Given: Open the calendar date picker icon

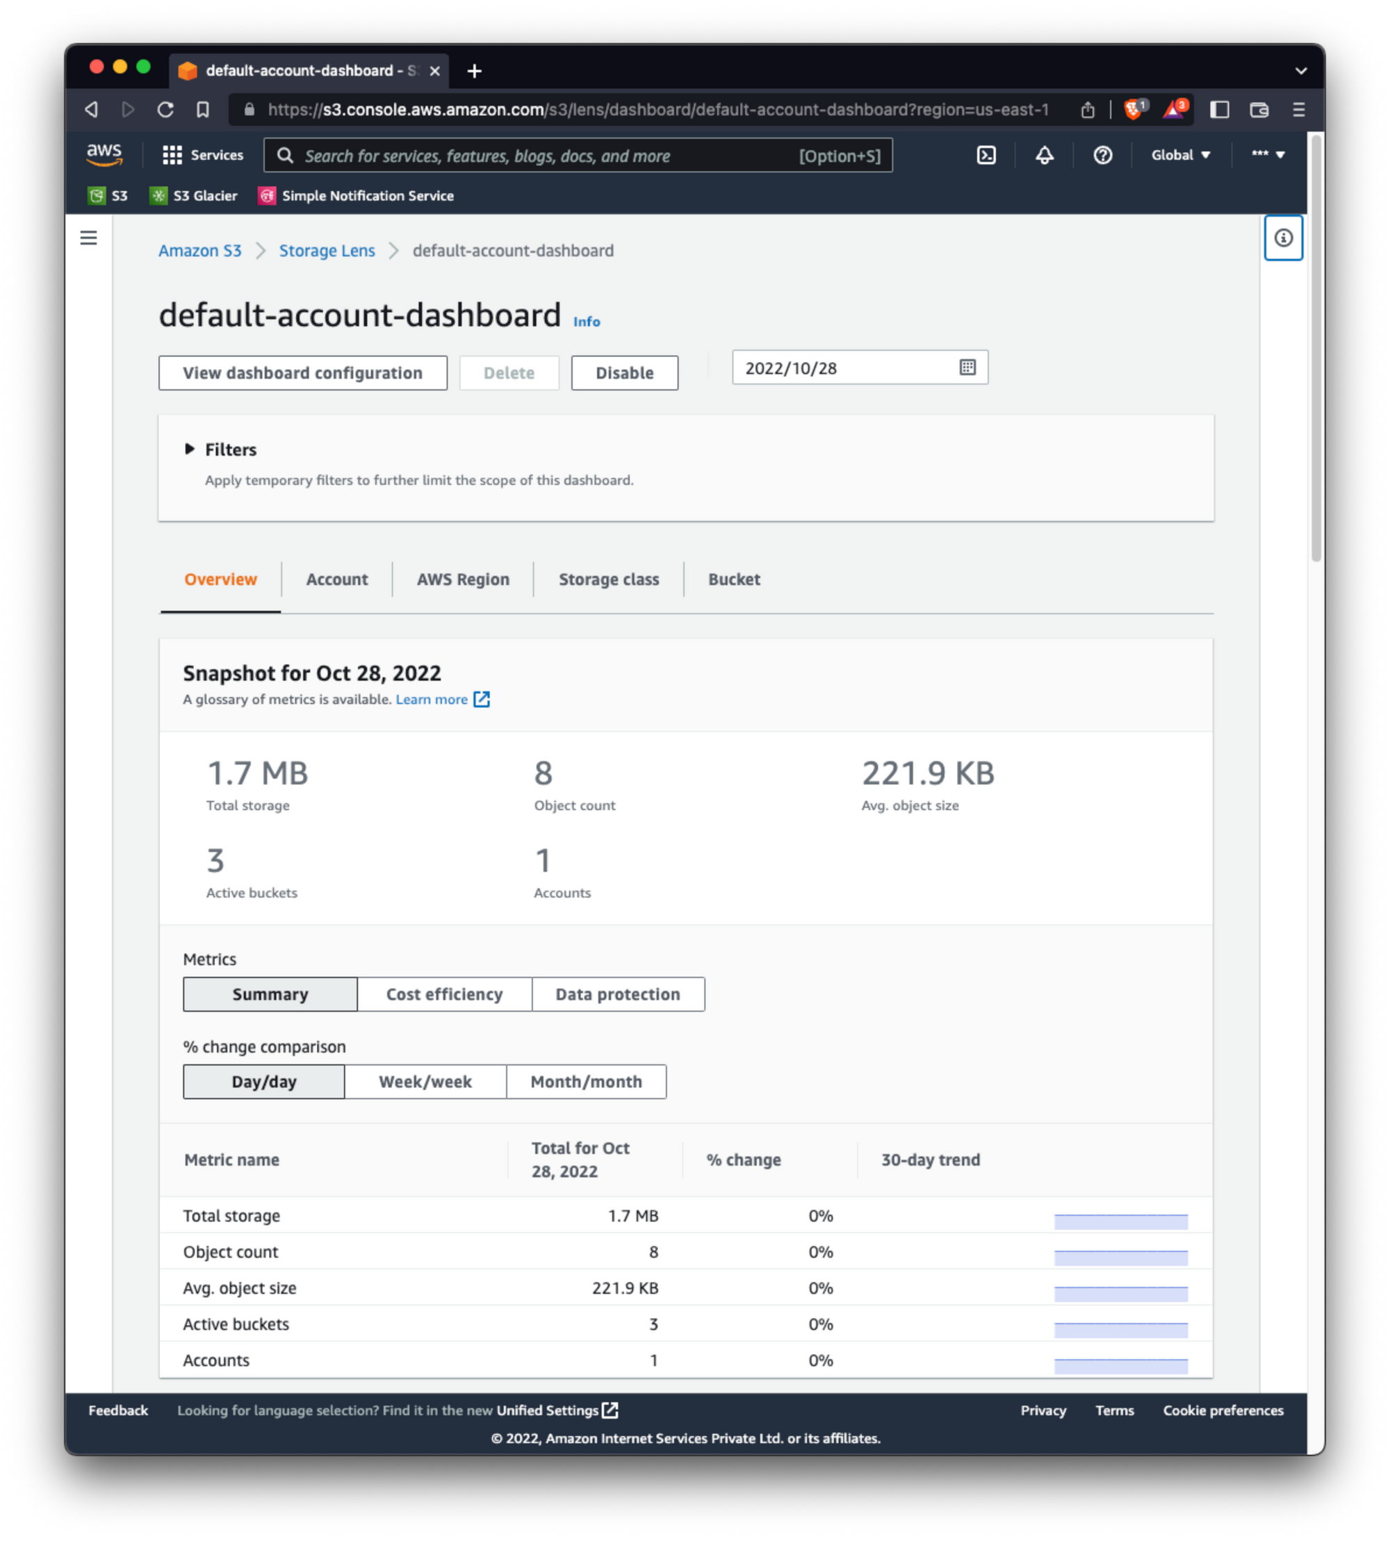Looking at the screenshot, I should tap(967, 368).
